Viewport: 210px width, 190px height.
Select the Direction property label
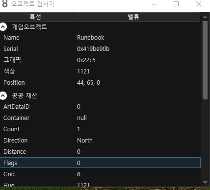tap(16, 141)
